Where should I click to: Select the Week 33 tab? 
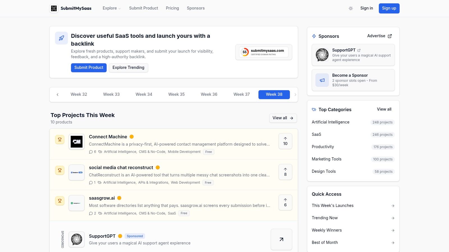(111, 94)
